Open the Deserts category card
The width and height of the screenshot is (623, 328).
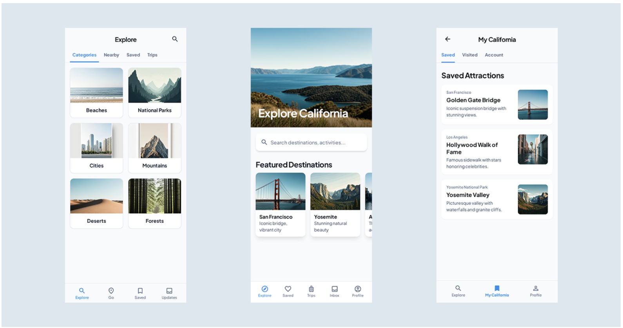tap(96, 204)
